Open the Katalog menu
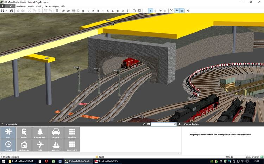 point(39,6)
